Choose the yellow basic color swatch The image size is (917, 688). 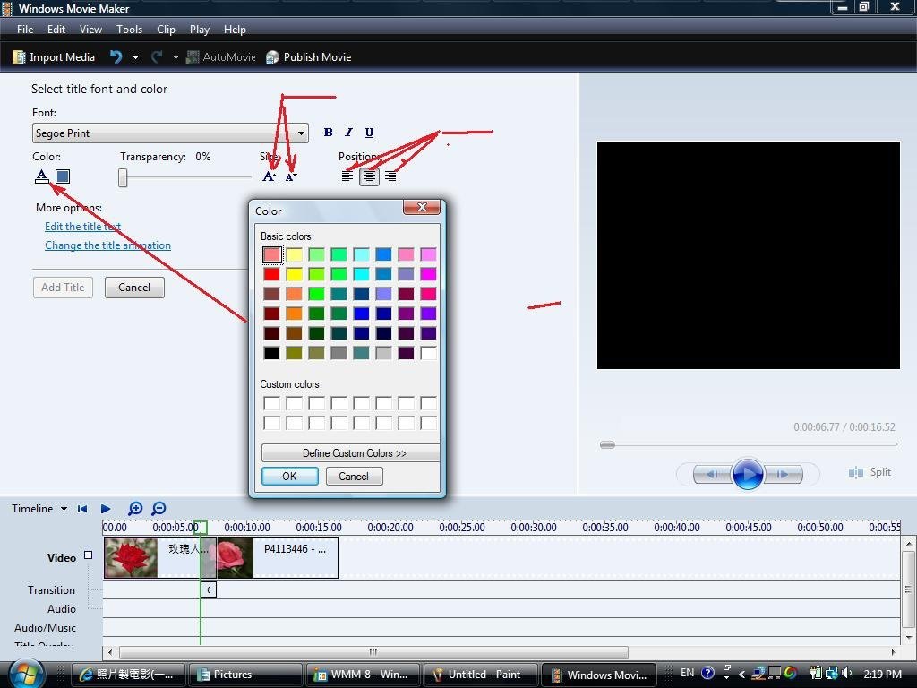pyautogui.click(x=294, y=274)
